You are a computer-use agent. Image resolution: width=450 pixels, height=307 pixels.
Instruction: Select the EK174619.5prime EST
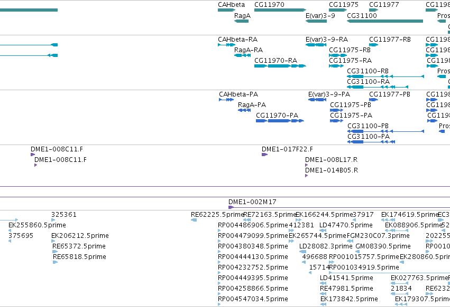pyautogui.click(x=389, y=220)
